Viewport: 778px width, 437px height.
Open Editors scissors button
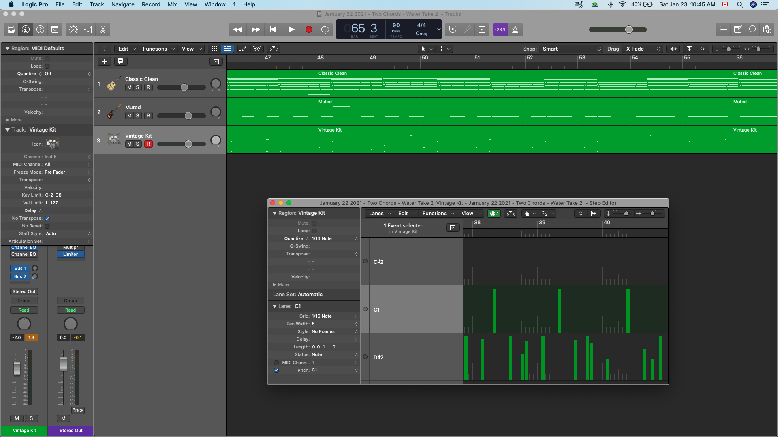coord(103,30)
